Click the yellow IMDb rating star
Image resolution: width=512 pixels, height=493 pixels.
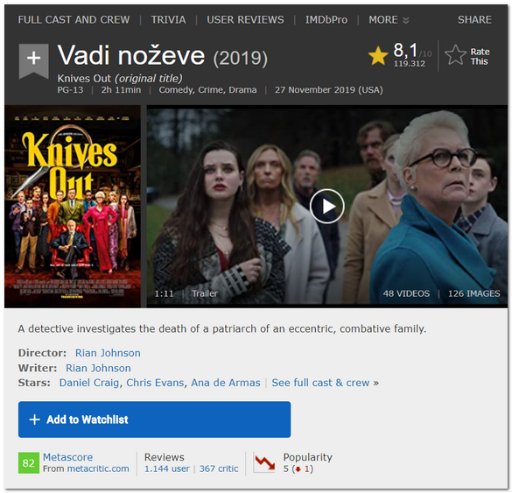tap(378, 55)
